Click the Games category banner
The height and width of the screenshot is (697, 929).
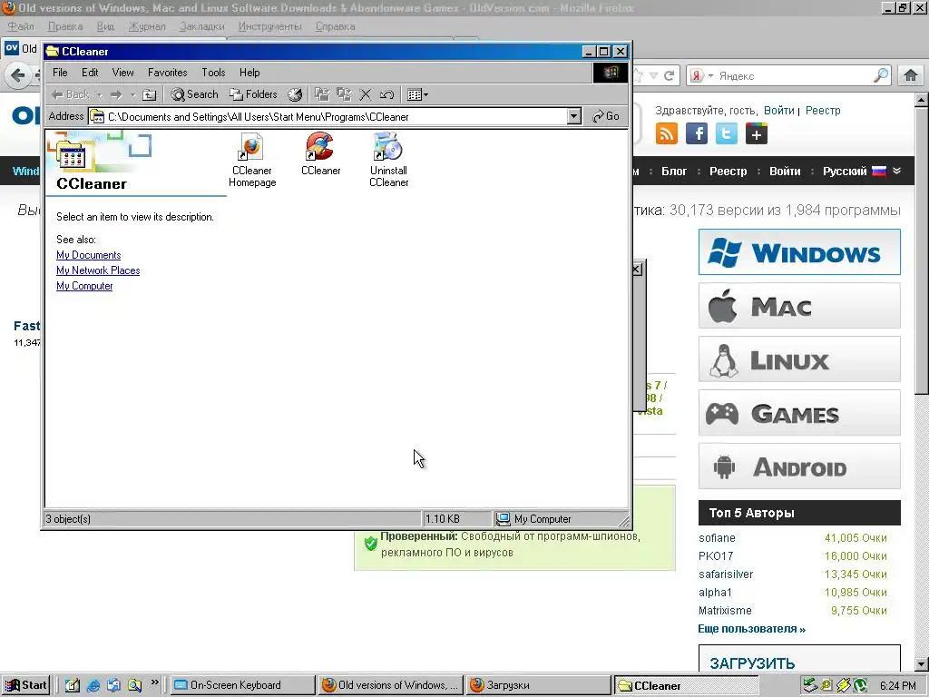799,413
